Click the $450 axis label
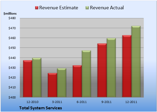 tap(12, 48)
